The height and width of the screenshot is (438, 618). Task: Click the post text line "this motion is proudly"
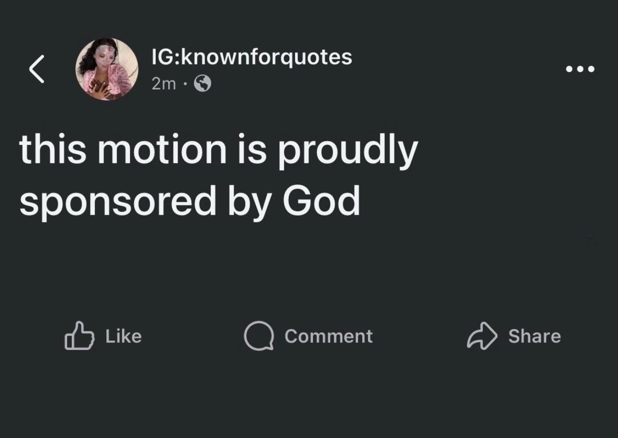pos(219,151)
